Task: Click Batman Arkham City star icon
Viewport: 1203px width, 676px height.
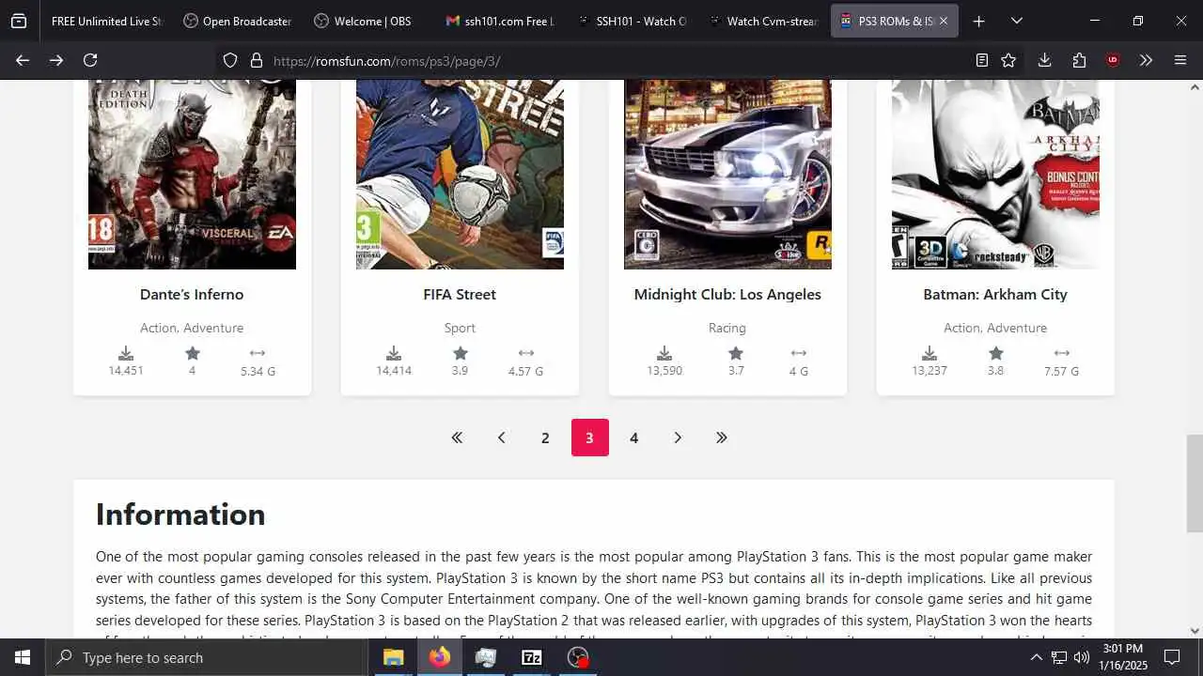Action: pos(996,353)
